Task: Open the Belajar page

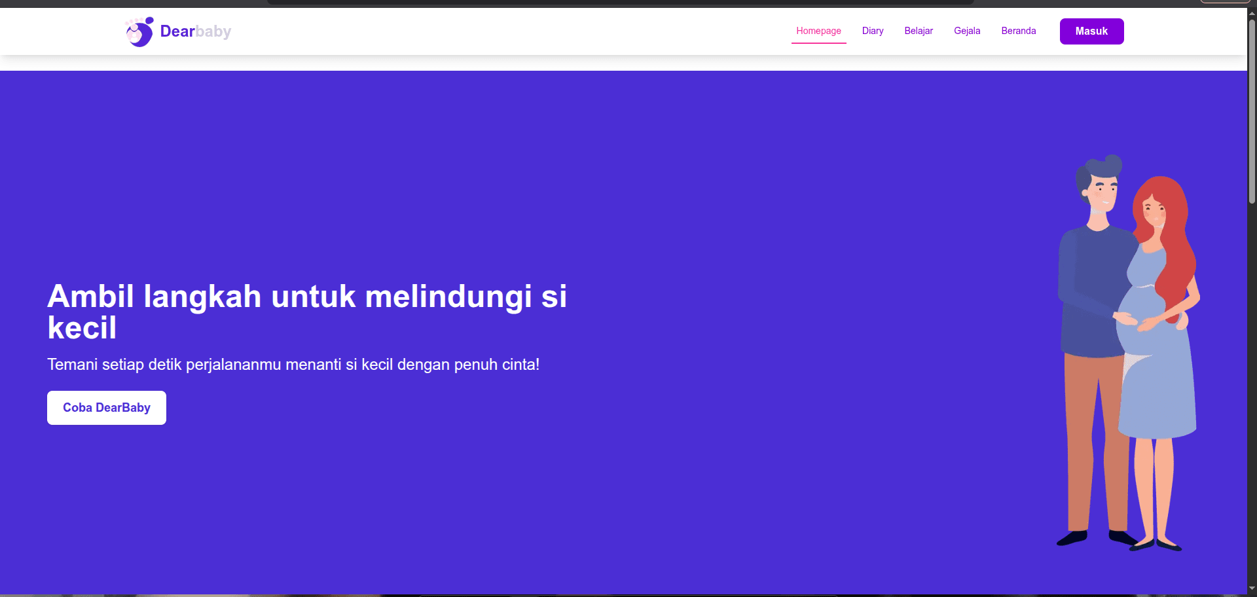Action: 918,31
